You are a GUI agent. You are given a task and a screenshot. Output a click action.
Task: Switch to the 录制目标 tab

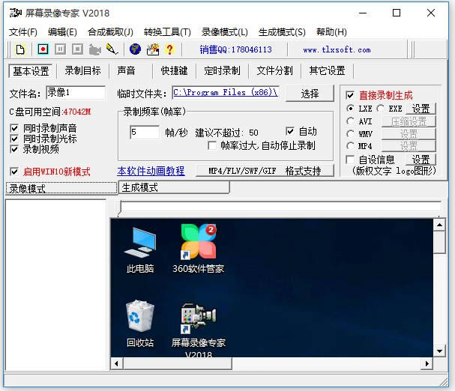(x=82, y=70)
